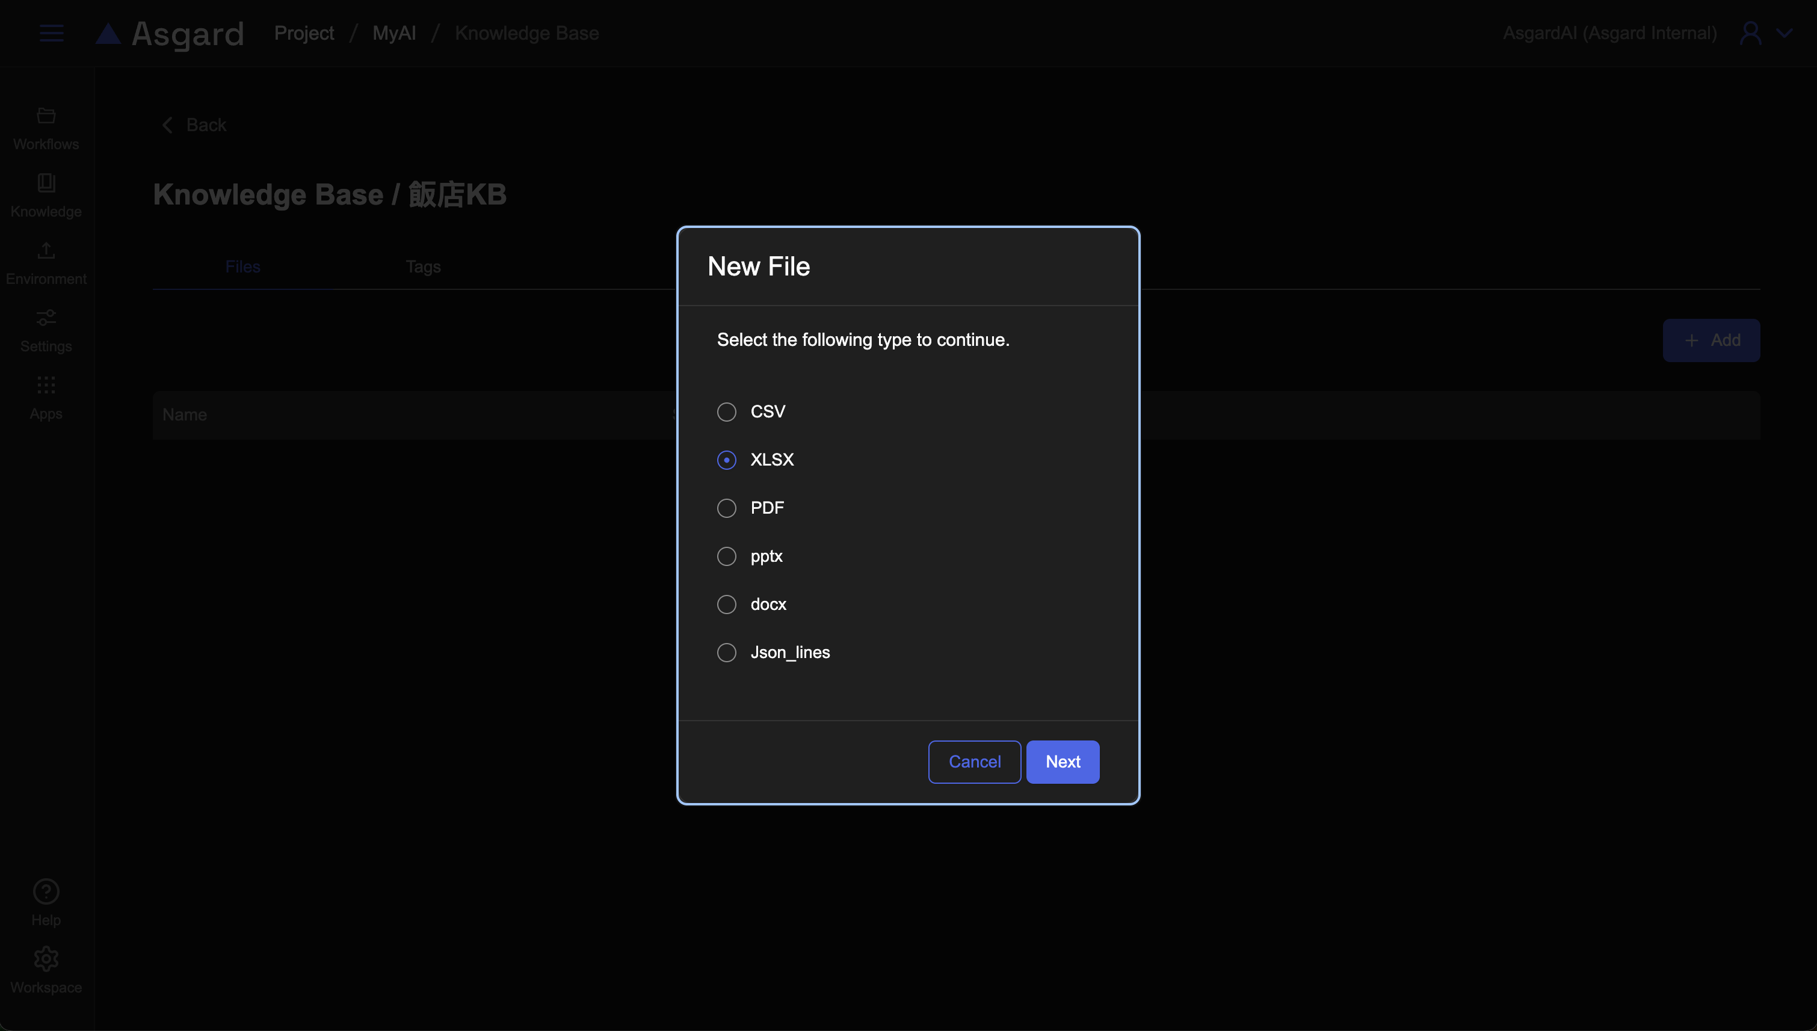
Task: Switch to the Tags tab
Action: (423, 267)
